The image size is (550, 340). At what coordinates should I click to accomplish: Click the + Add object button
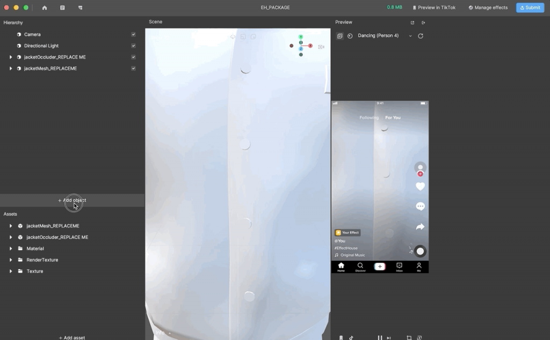click(x=72, y=200)
